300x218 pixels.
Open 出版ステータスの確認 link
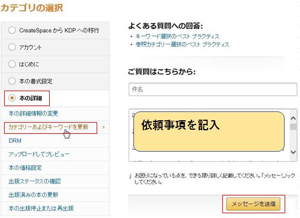coord(34,181)
